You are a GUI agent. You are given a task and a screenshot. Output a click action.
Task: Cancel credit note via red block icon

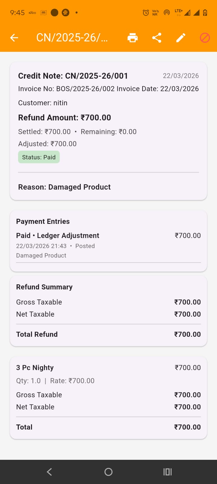click(x=205, y=38)
